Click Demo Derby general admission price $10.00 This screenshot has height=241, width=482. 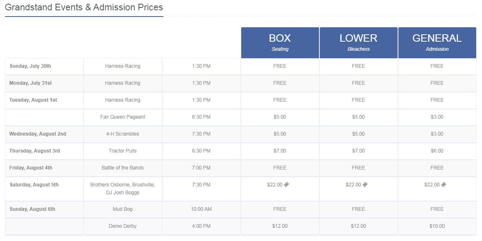(x=437, y=226)
